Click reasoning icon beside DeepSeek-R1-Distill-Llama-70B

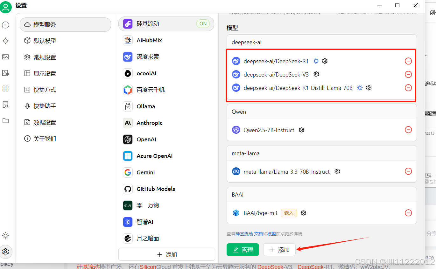pyautogui.click(x=360, y=88)
